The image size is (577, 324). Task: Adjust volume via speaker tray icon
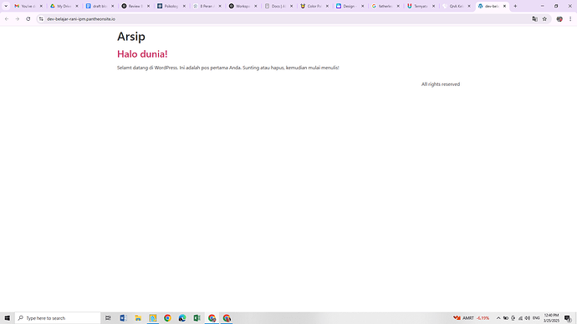[528, 318]
